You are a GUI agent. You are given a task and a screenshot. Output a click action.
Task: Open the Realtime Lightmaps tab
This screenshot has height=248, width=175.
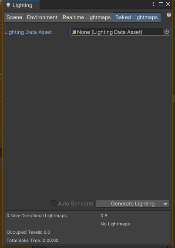coord(87,17)
